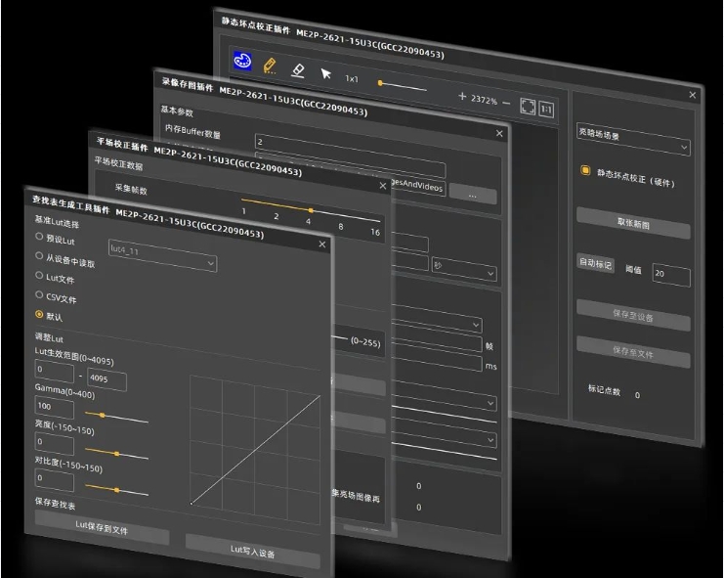Select the arrow pointer tool
This screenshot has height=578, width=724.
[325, 73]
